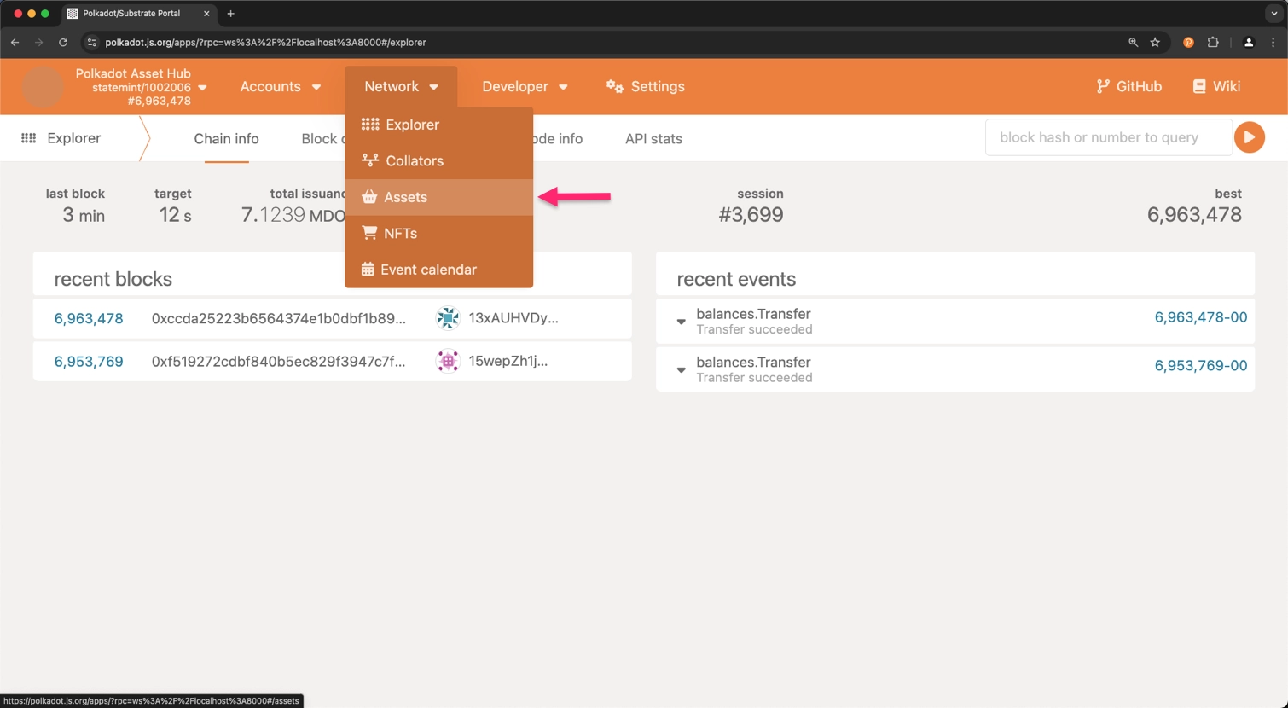Image resolution: width=1288 pixels, height=708 pixels.
Task: Expand the Accounts dropdown menu
Action: (280, 86)
